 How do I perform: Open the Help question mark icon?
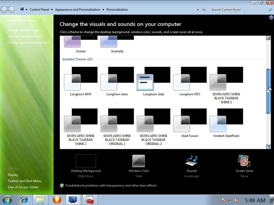click(271, 17)
